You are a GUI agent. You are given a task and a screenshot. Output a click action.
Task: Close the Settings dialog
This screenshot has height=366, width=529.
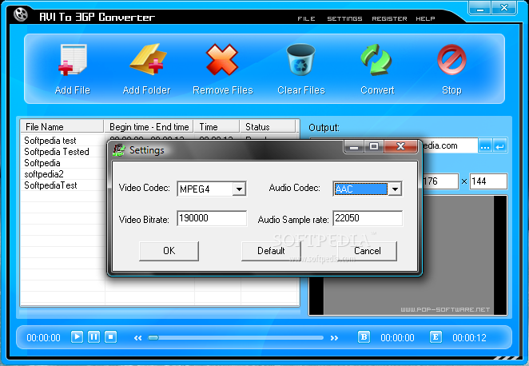point(401,146)
